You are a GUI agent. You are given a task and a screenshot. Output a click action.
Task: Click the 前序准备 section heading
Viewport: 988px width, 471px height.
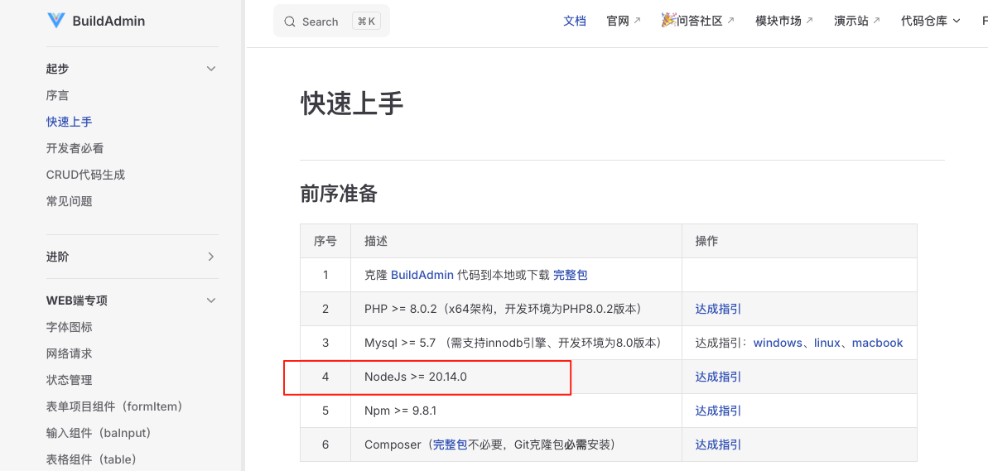click(339, 194)
